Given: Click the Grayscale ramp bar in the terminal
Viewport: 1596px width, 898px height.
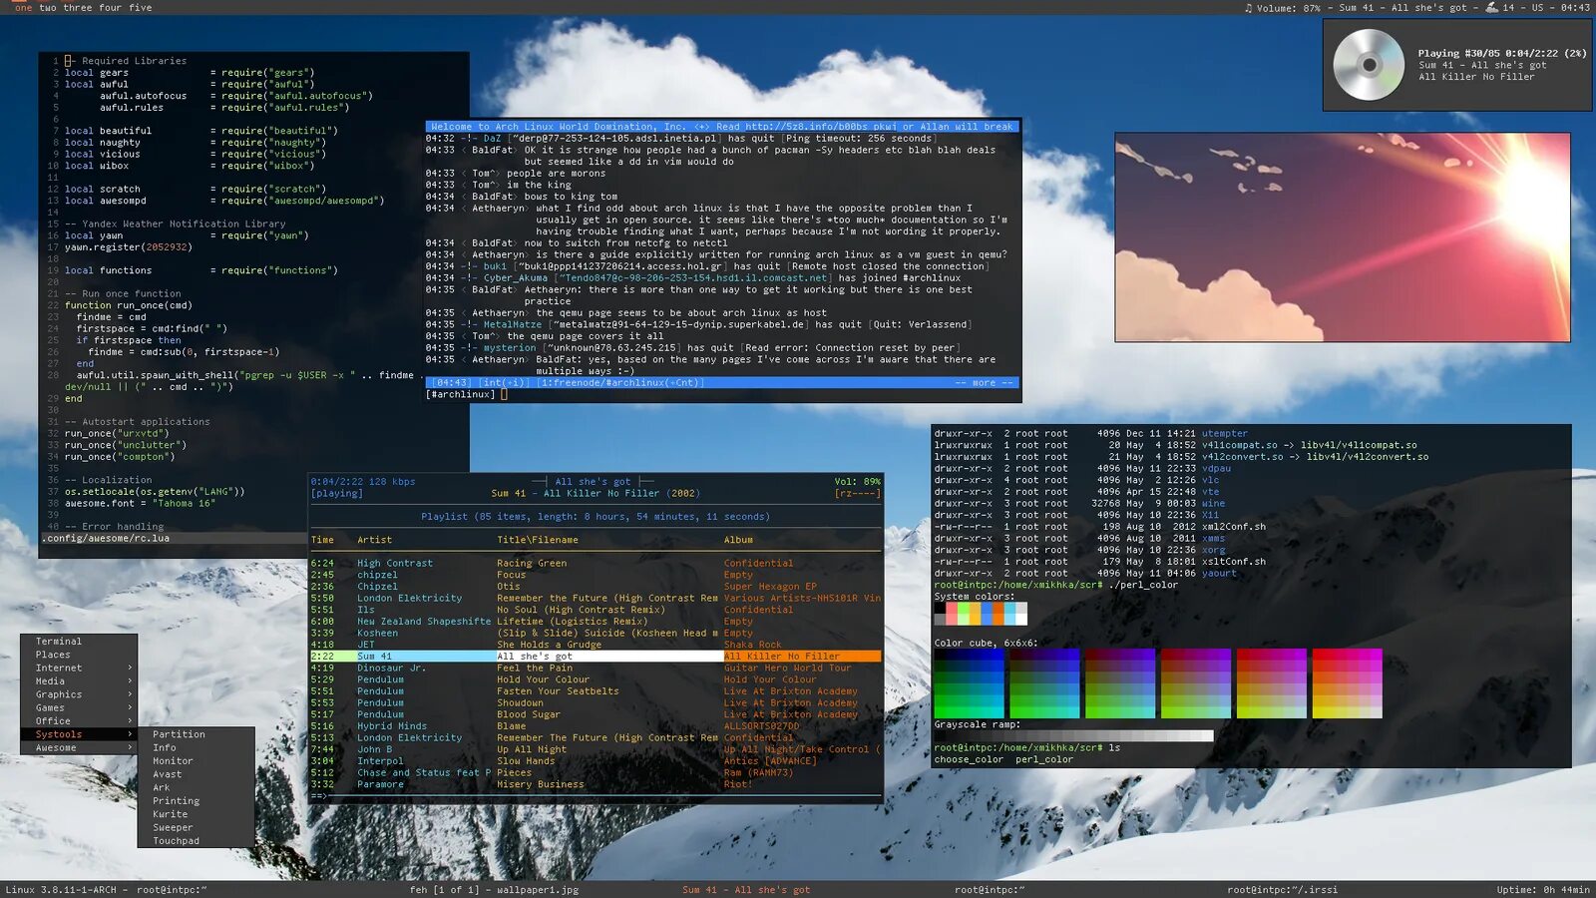Looking at the screenshot, I should pos(1073,736).
